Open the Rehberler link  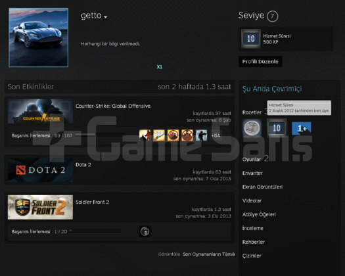point(254,242)
